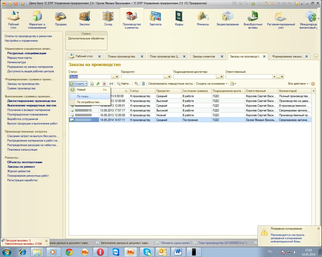
Task: Click the Статус input field with Любой
Action: pyautogui.click(x=90, y=77)
